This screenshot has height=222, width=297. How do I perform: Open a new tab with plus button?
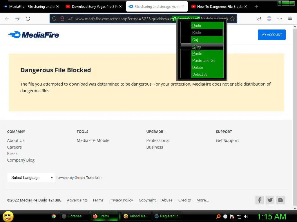coord(256,7)
